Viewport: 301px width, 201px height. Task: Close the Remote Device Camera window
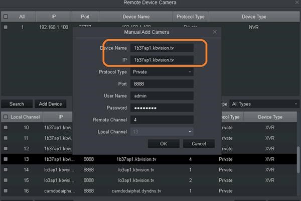(297, 3)
